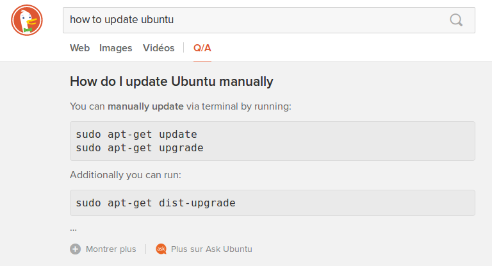492x266 pixels.
Task: Click the orange Ask Ubuntu speech-bubble icon
Action: pos(161,249)
